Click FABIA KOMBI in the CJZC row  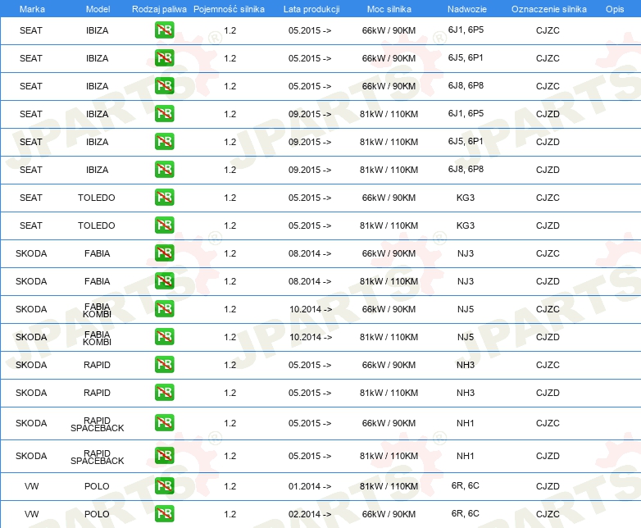tap(97, 311)
